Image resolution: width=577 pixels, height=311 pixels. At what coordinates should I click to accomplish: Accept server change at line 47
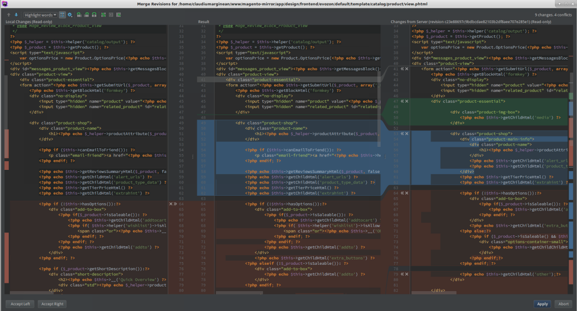[x=402, y=101]
